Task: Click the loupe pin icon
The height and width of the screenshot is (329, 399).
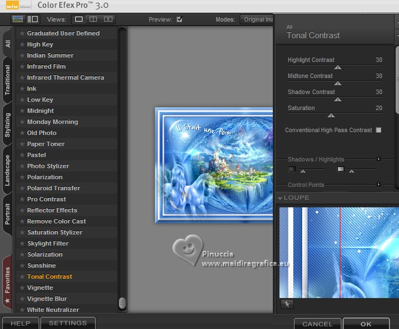Action: click(x=287, y=304)
